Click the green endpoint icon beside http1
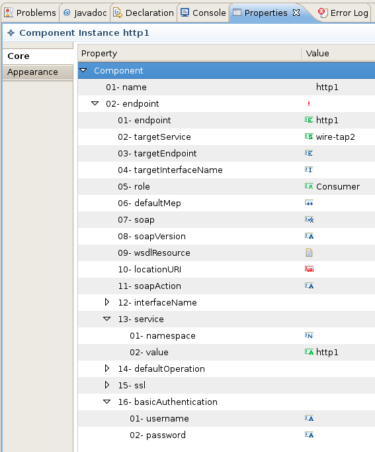The height and width of the screenshot is (452, 375). 309,120
